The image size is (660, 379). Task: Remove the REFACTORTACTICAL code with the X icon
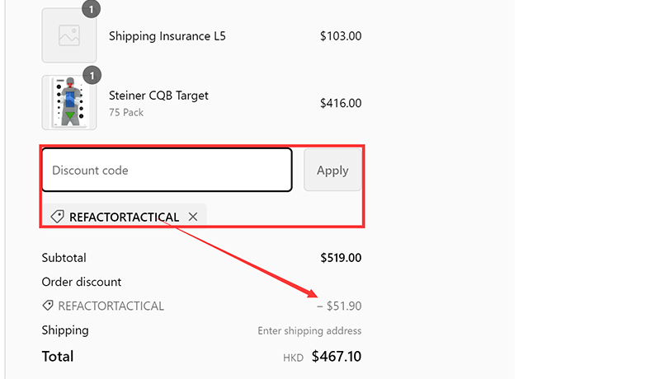tap(193, 217)
